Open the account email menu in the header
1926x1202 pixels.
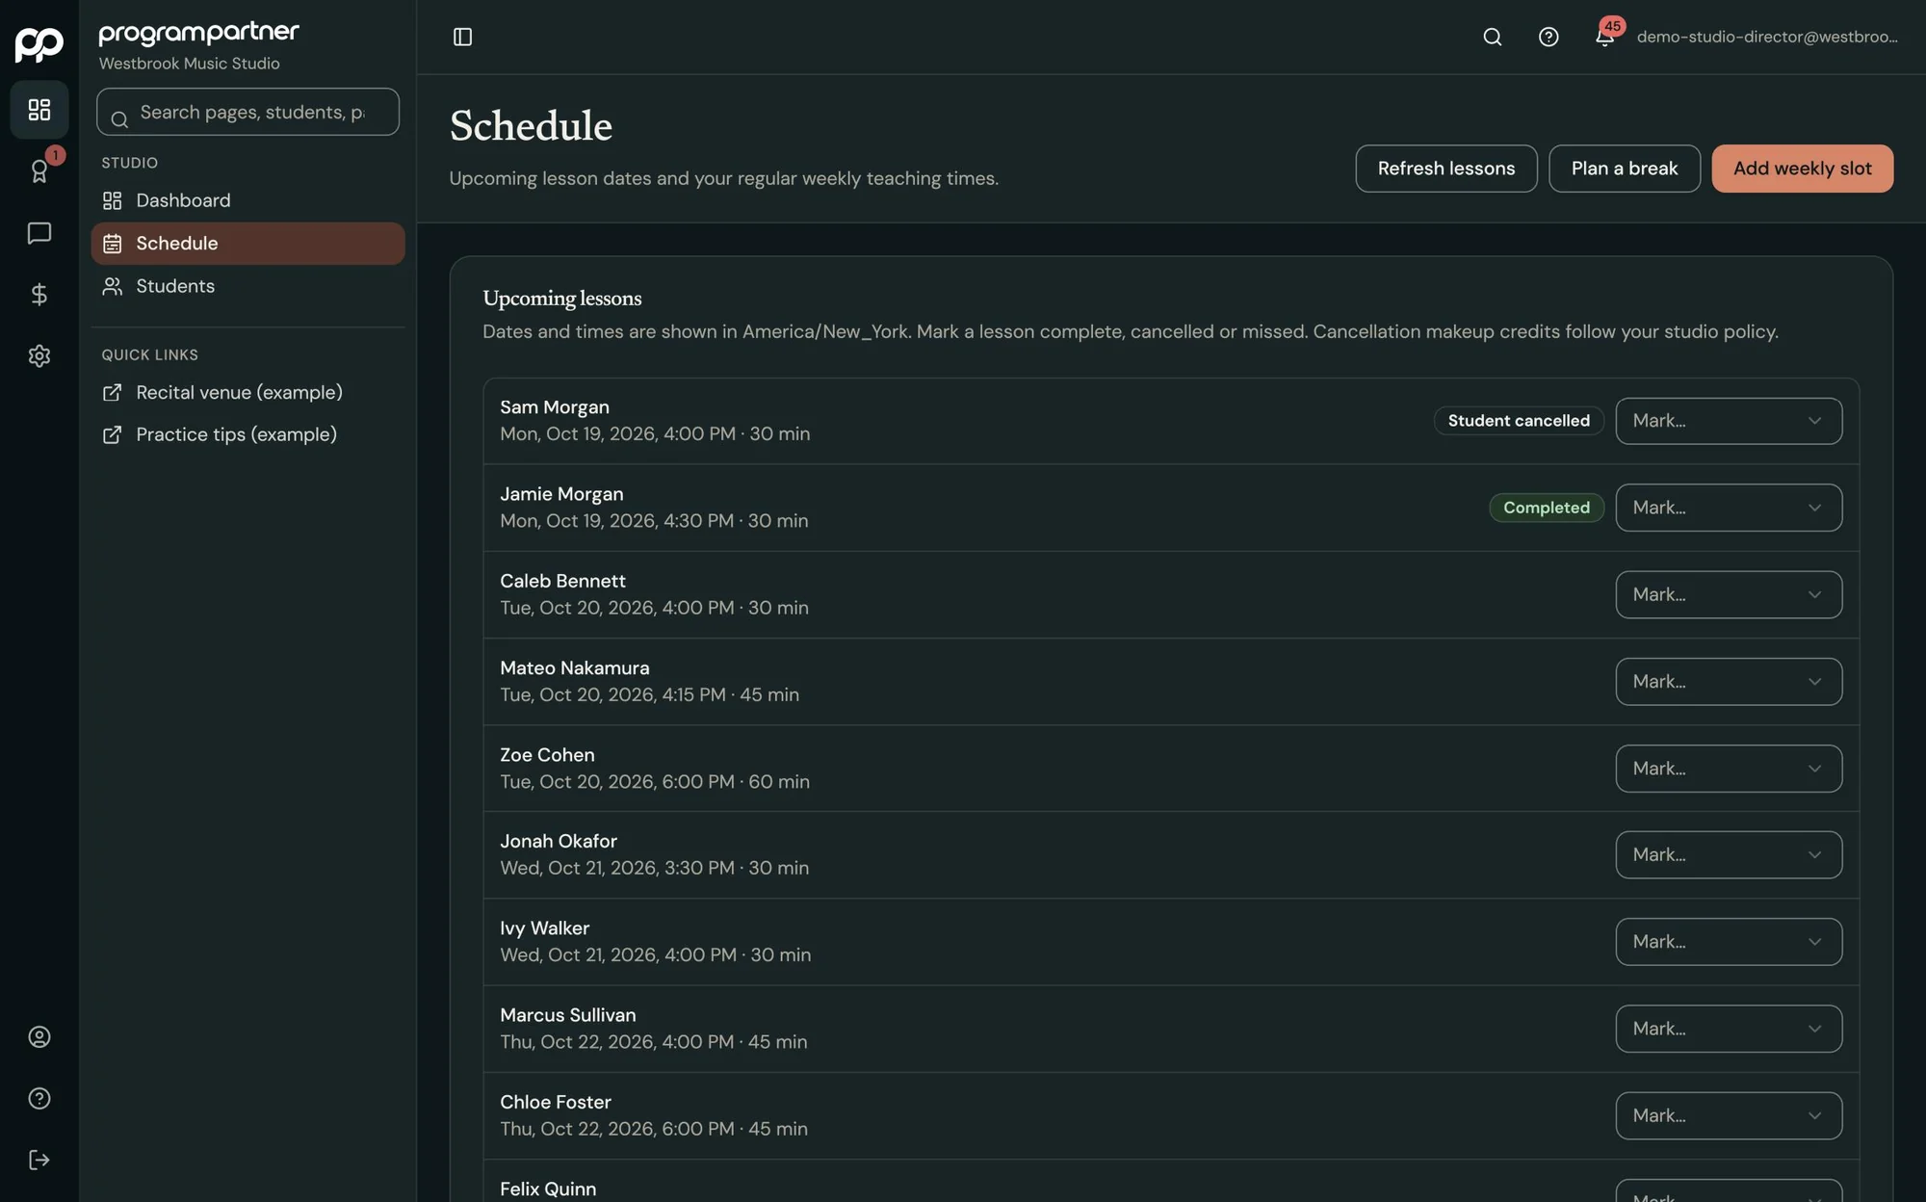(1767, 37)
